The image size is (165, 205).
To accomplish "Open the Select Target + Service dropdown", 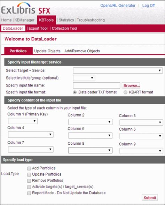I will click(118, 70).
